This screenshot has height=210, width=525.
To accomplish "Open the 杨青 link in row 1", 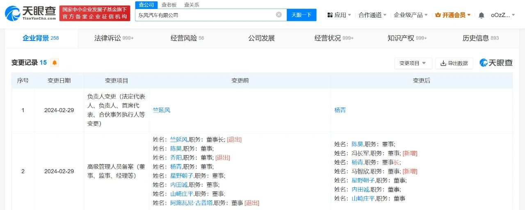I will coord(340,110).
